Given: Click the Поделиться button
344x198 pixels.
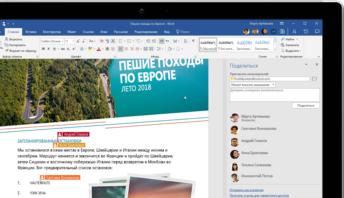Looking at the screenshot, I should click(306, 105).
